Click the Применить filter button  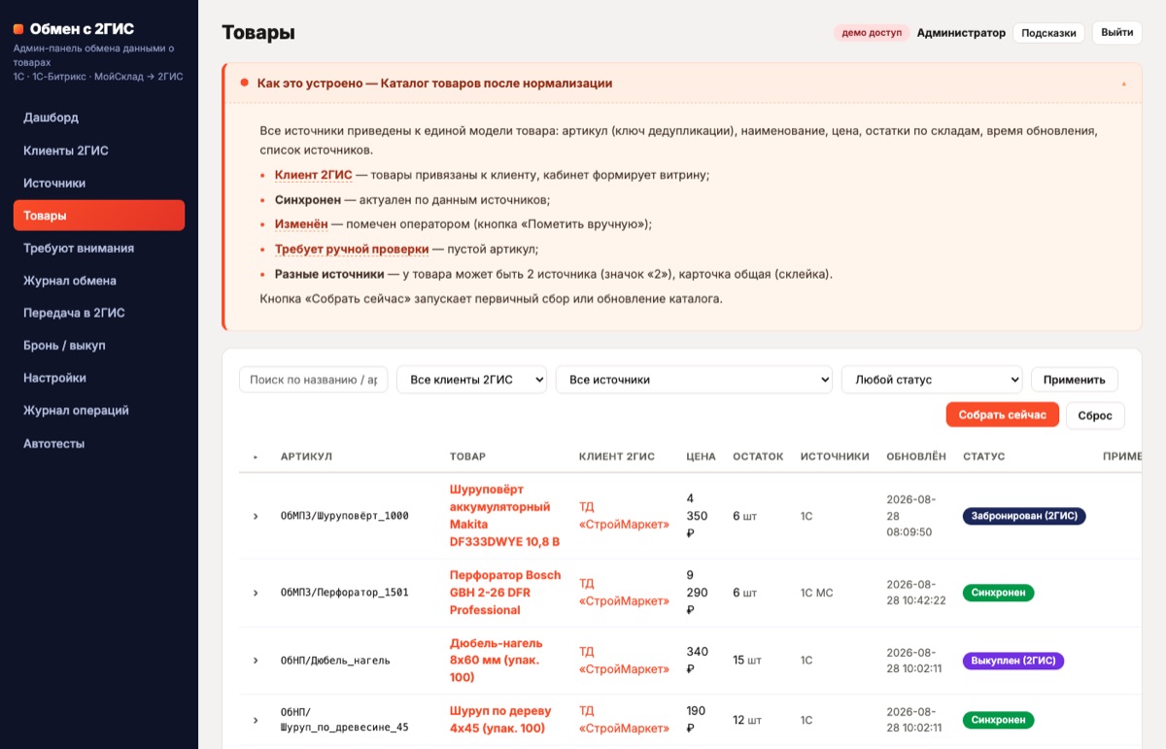1075,380
